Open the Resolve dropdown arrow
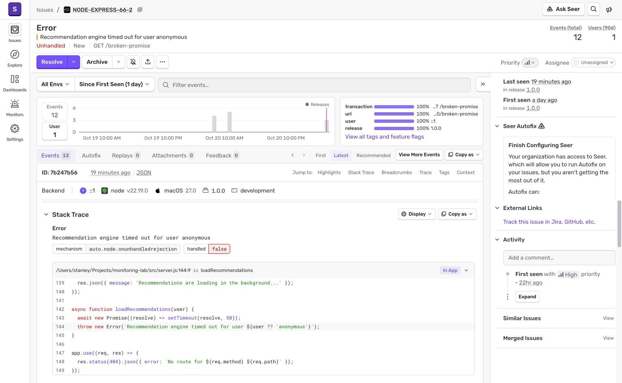The image size is (622, 383). [x=73, y=62]
